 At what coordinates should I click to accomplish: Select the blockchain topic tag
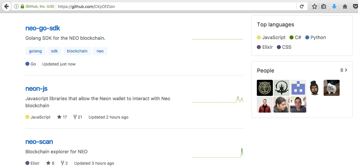77,51
